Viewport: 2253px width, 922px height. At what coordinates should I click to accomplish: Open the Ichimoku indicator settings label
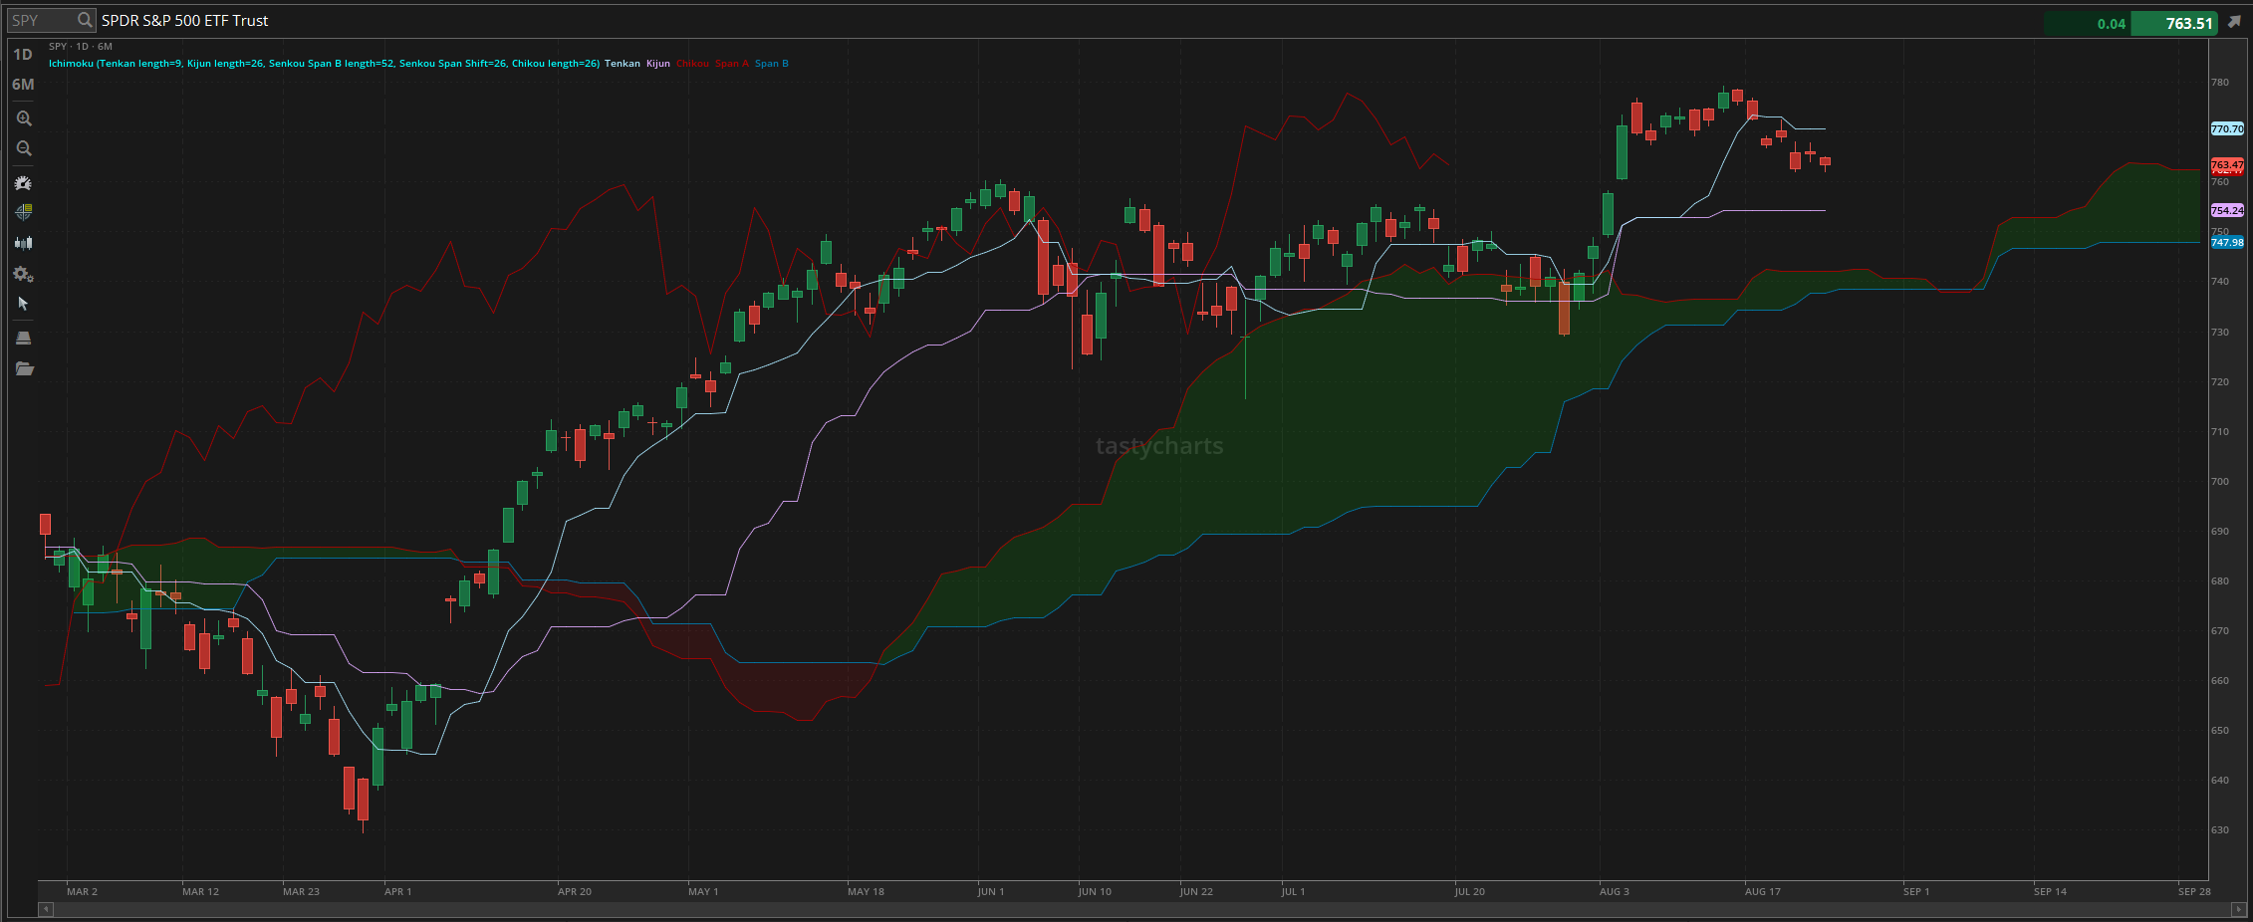[x=324, y=64]
